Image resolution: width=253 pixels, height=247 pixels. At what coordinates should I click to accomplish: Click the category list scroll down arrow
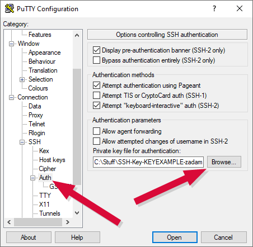coord(77,212)
